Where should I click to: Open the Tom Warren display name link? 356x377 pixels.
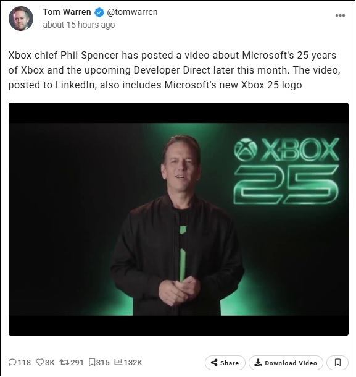tap(67, 12)
